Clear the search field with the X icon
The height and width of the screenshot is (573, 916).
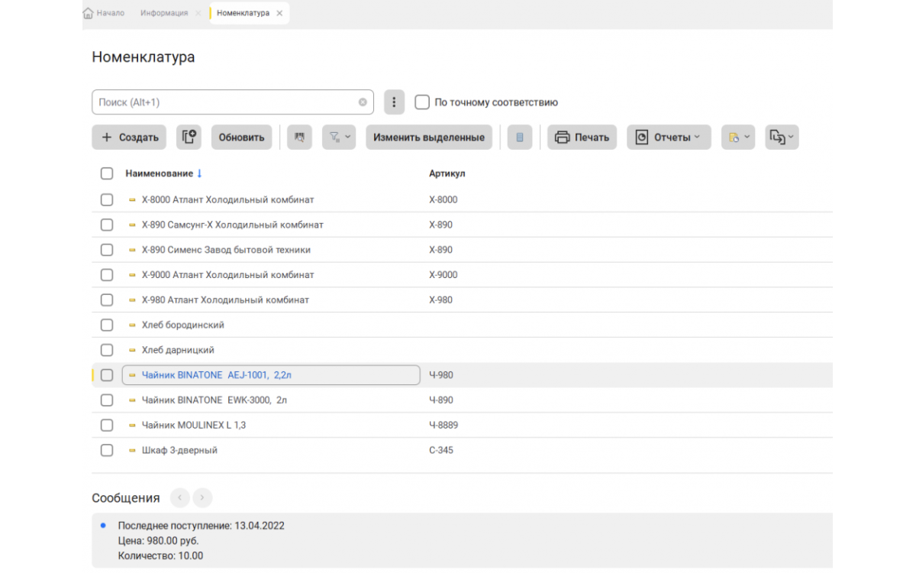[363, 102]
